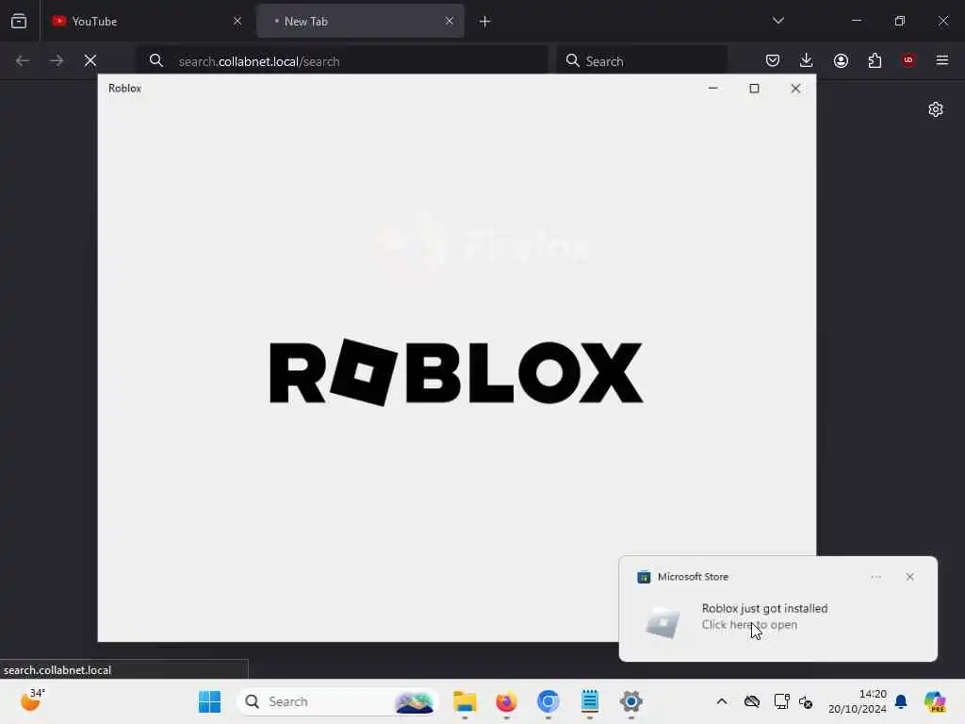Open the clock showing 14:20 20/10/2024
This screenshot has height=724, width=965.
pyautogui.click(x=858, y=701)
